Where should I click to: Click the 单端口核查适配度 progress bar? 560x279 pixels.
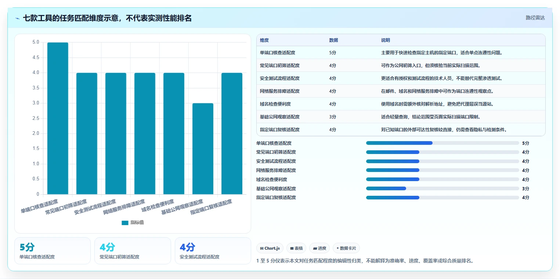pos(442,143)
